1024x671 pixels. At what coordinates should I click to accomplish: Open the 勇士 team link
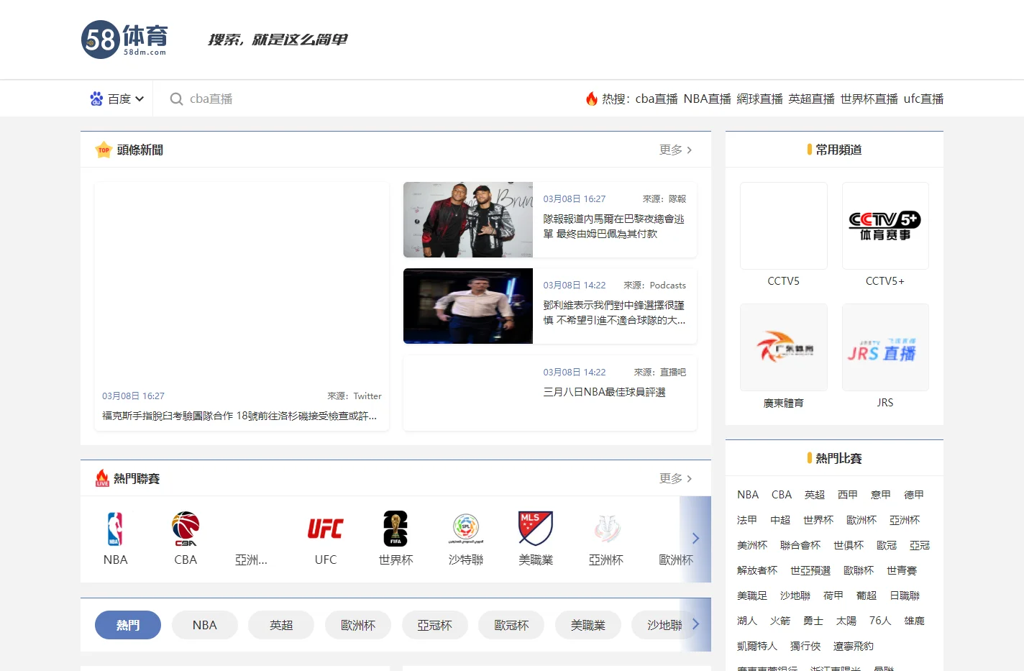tap(813, 621)
